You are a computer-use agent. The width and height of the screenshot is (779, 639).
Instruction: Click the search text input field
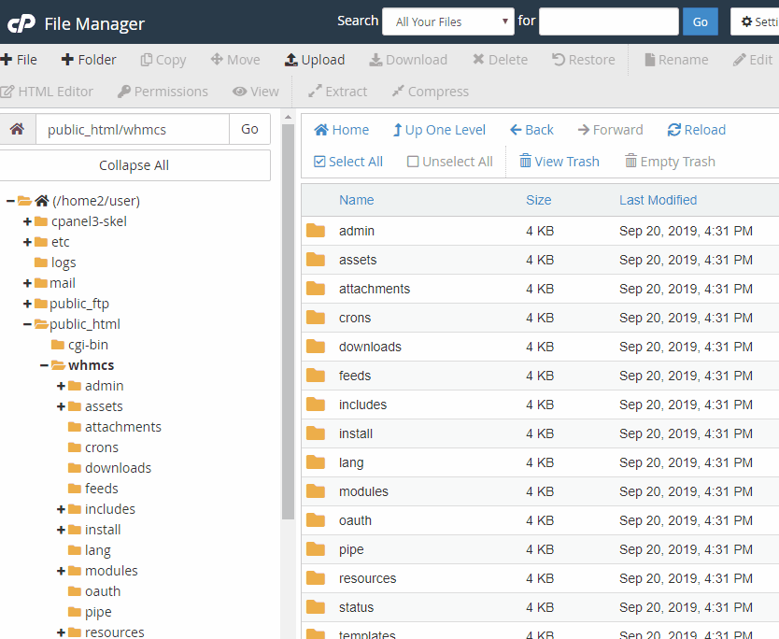tap(609, 21)
